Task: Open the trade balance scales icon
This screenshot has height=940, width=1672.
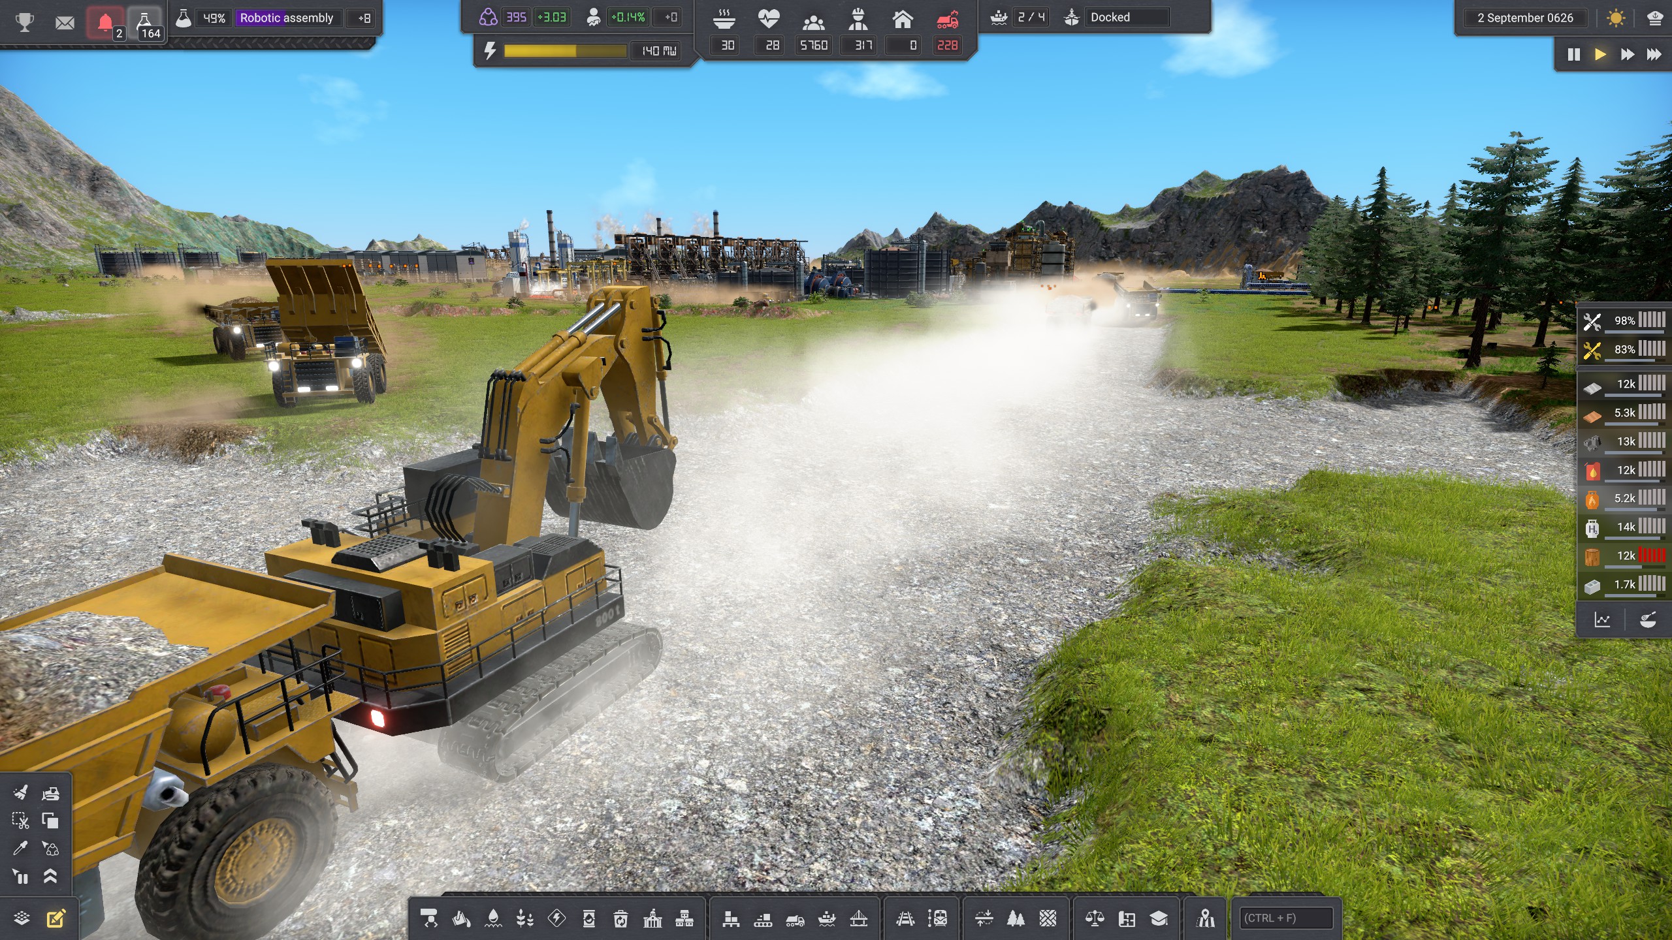Action: tap(1095, 919)
